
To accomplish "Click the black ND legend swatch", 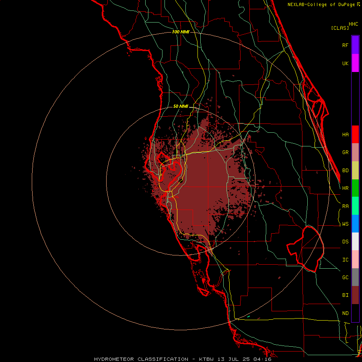I will tap(355, 313).
